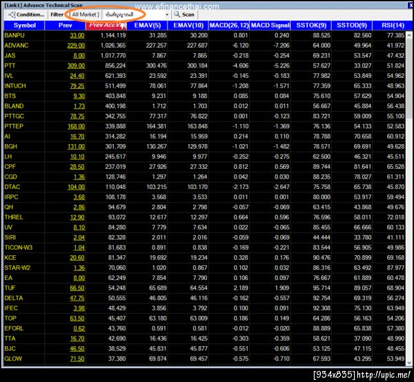The height and width of the screenshot is (382, 414).
Task: Click ADVANC previous price 229.00
Action: coord(76,46)
